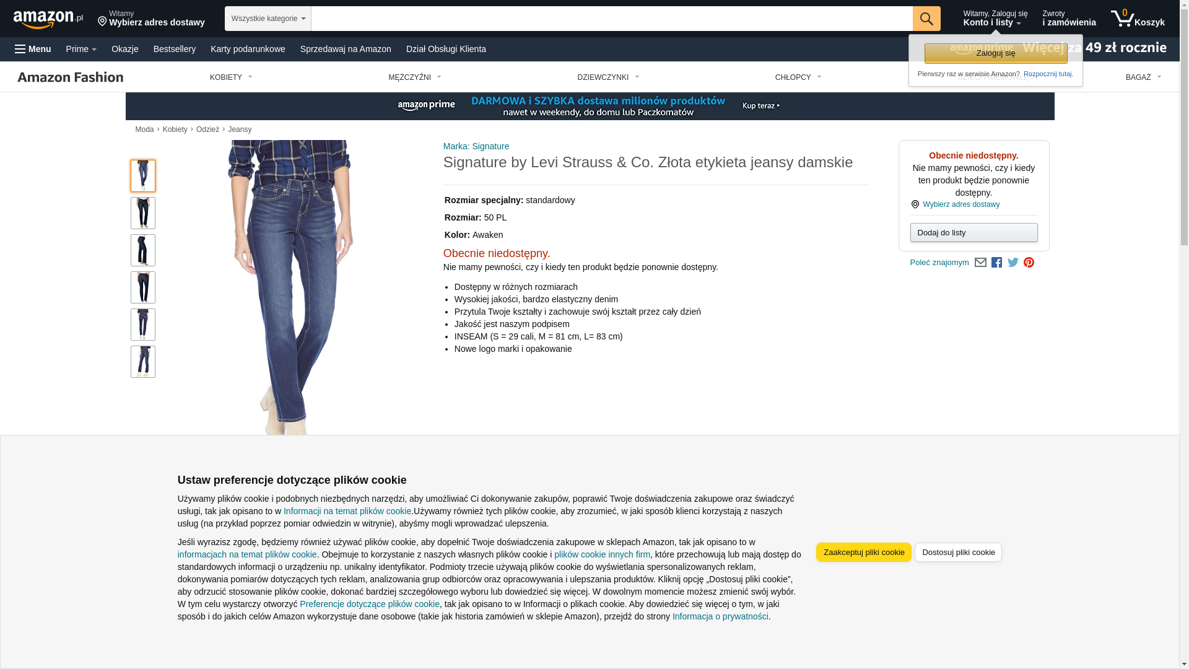Expand the KOBIETY fashion menu
This screenshot has height=669, width=1189.
[x=231, y=77]
